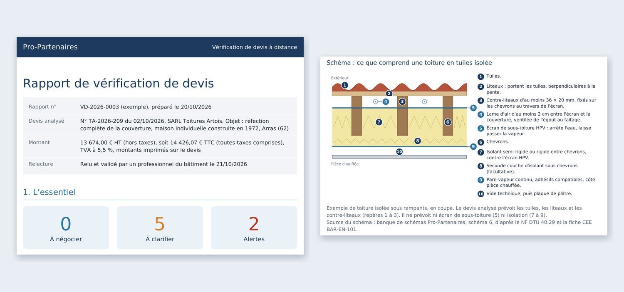Click the "Rapport de vérification de devis" title

tap(118, 83)
